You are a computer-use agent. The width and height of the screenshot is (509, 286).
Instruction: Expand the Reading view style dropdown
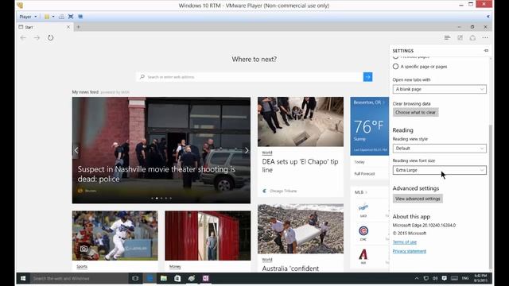[440, 149]
